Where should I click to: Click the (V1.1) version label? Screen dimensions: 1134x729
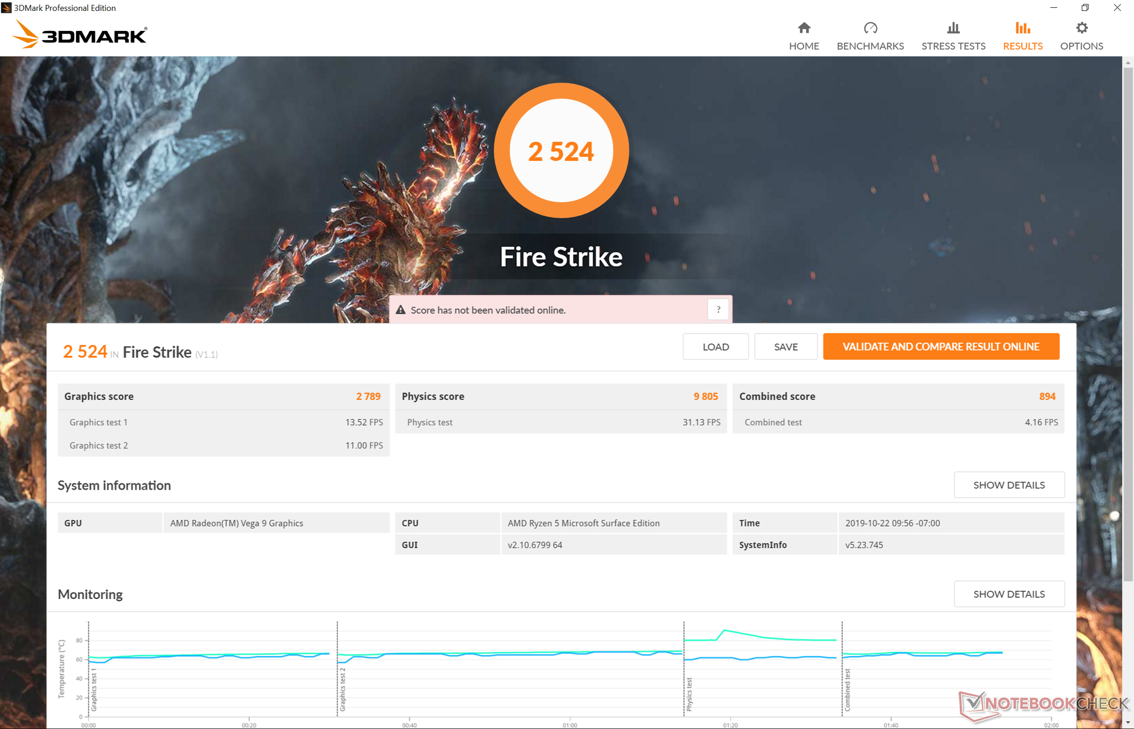[x=207, y=354]
